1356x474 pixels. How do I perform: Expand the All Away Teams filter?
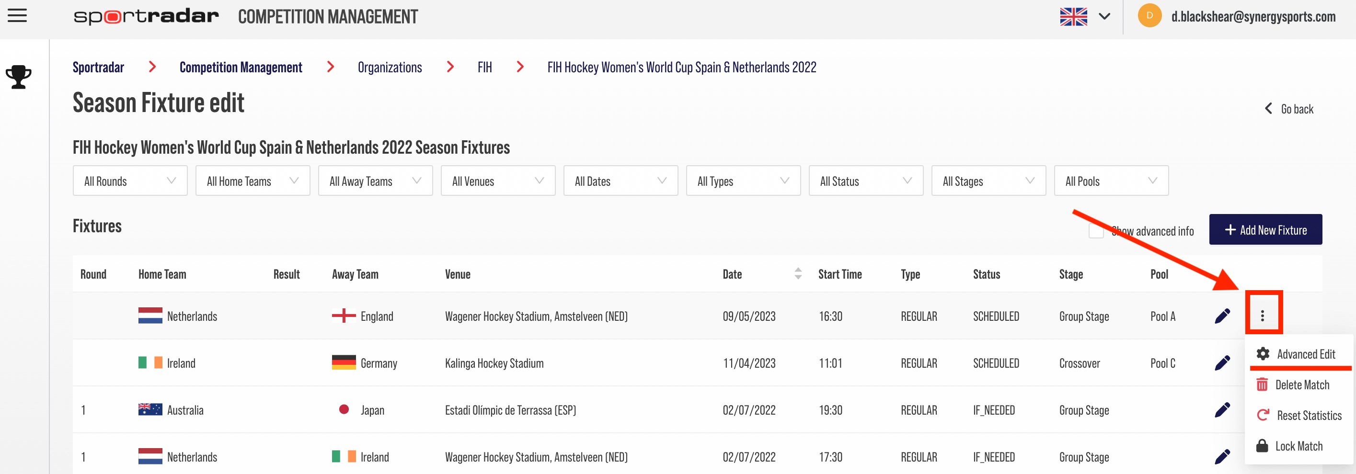pos(375,181)
